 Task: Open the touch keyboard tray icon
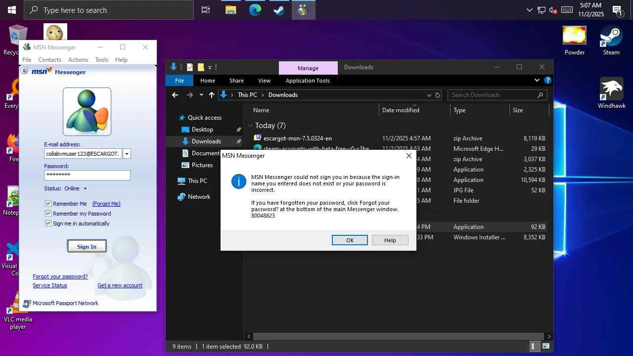tap(567, 10)
